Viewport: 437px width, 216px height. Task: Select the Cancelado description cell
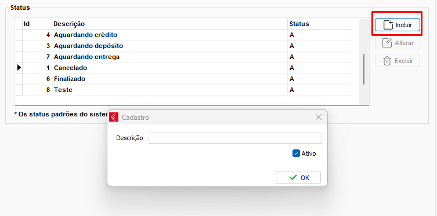169,68
